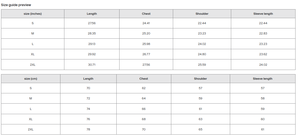Click the 'size (cm)' header cell

[31, 79]
